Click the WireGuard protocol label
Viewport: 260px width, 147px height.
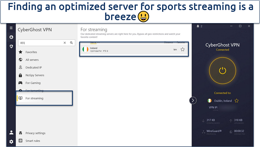click(x=214, y=131)
